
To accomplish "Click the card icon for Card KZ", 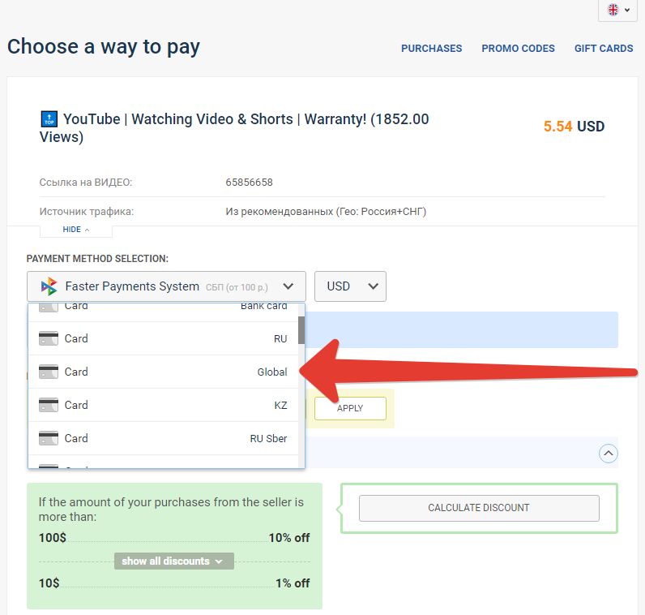I will (x=49, y=405).
